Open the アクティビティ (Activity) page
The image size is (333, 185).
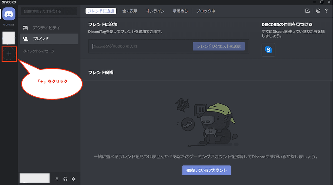pos(49,28)
